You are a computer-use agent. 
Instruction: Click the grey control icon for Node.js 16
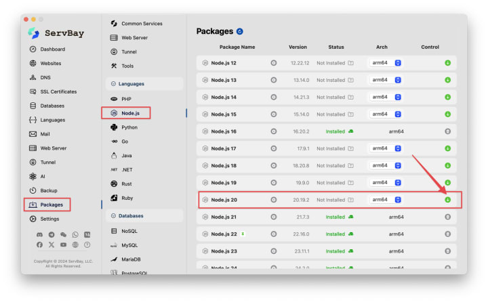click(x=447, y=131)
